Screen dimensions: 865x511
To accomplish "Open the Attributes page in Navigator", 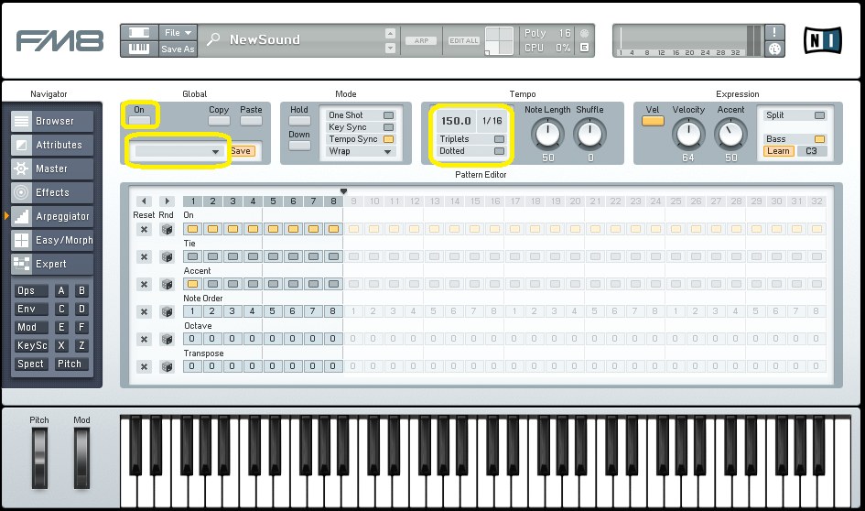I will point(52,145).
